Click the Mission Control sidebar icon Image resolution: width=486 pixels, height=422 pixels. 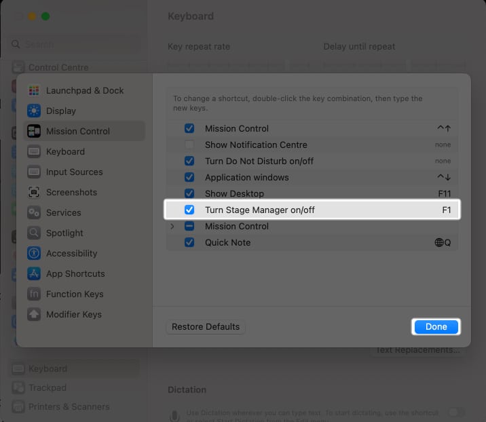[x=34, y=132]
